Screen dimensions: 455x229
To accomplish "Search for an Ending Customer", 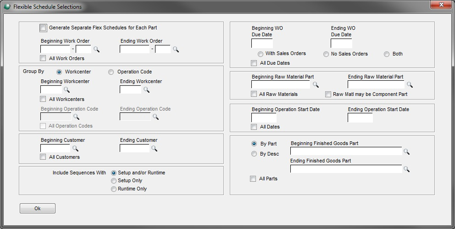I will tap(155, 148).
